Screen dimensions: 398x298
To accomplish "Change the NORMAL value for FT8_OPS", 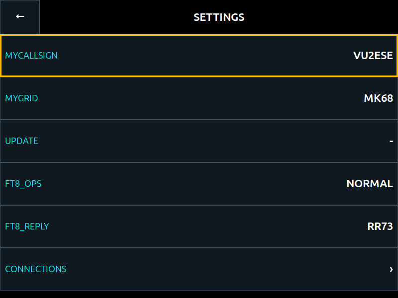I will point(370,184).
